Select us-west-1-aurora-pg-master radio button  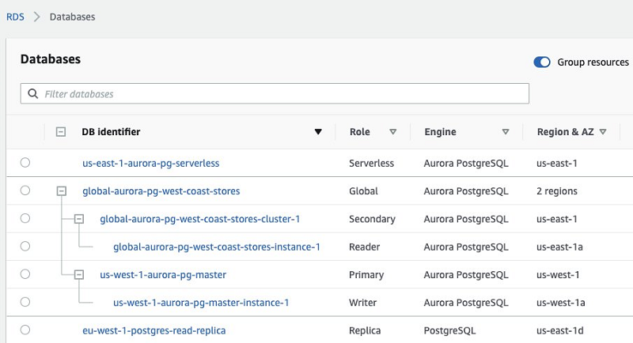25,274
